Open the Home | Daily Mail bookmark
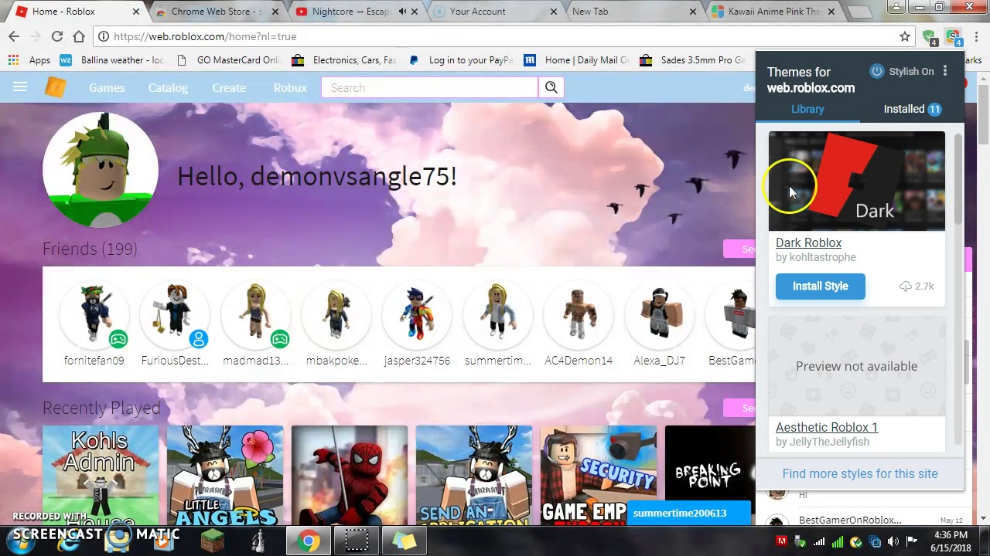The width and height of the screenshot is (990, 556). [x=577, y=59]
